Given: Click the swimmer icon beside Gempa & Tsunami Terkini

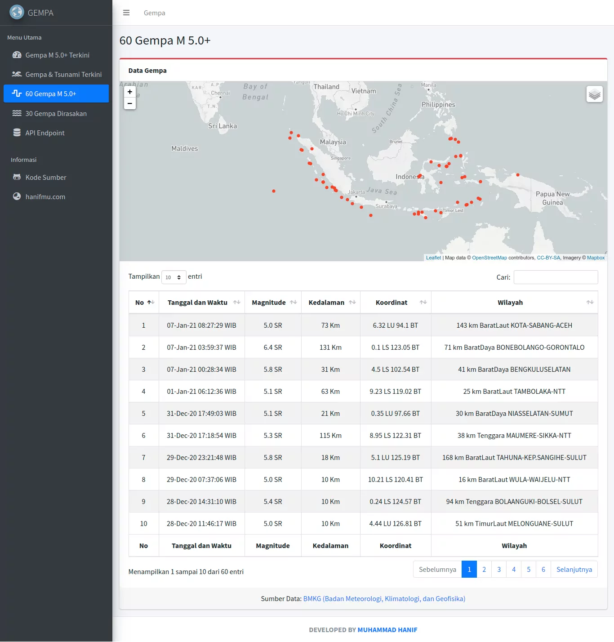Looking at the screenshot, I should 17,74.
